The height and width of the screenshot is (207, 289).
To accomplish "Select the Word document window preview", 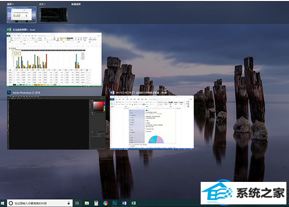I will coord(152,122).
